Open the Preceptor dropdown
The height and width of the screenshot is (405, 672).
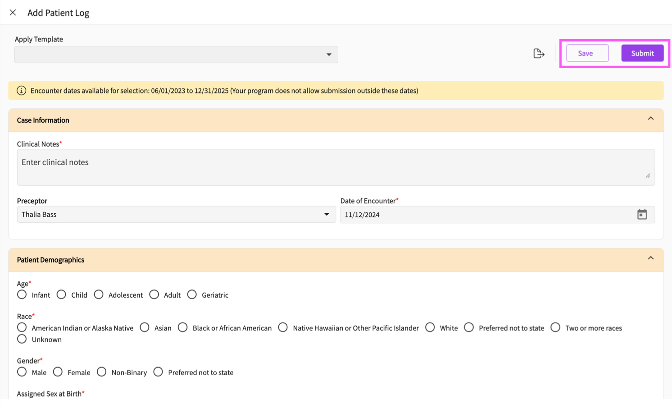pyautogui.click(x=176, y=215)
